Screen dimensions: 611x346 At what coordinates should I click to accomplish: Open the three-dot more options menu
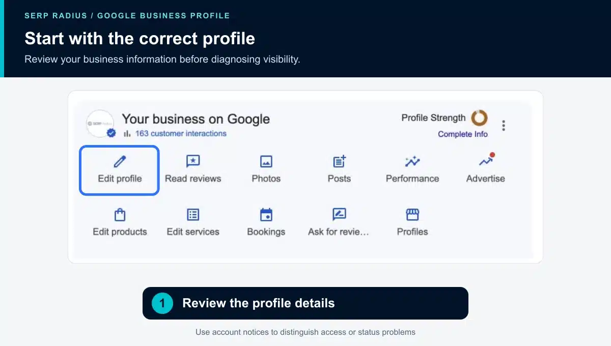tap(504, 126)
